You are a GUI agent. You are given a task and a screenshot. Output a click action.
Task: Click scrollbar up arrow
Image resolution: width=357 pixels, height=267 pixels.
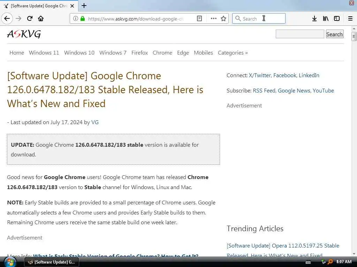point(354,29)
